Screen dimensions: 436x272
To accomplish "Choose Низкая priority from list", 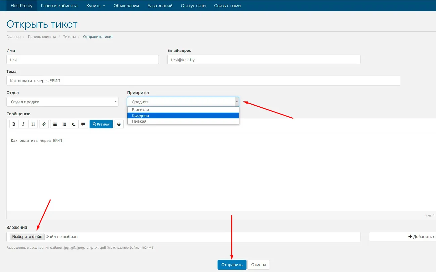I will click(139, 121).
